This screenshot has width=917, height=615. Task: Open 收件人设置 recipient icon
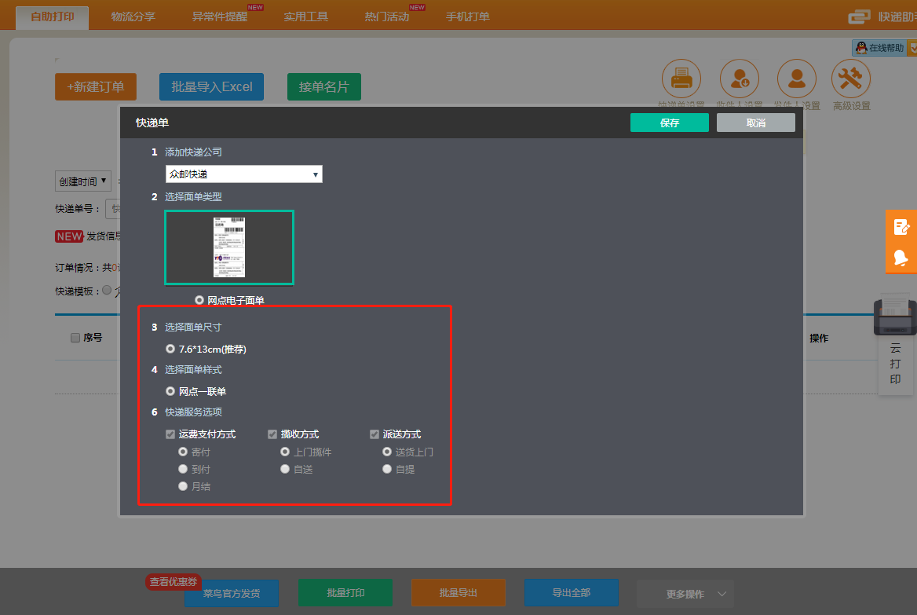[x=739, y=79]
